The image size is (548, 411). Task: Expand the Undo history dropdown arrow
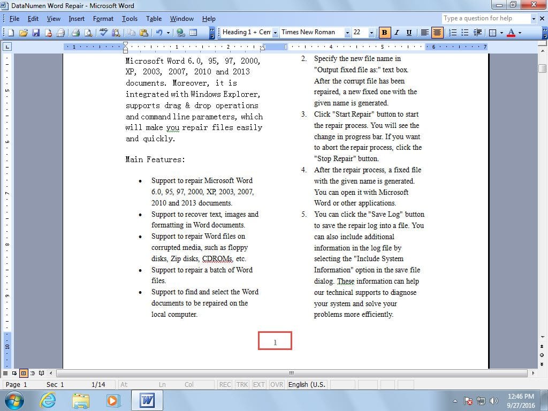(168, 32)
